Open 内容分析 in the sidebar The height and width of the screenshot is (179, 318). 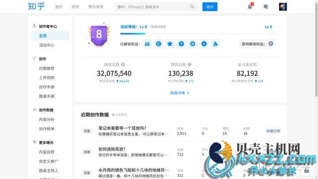(47, 119)
